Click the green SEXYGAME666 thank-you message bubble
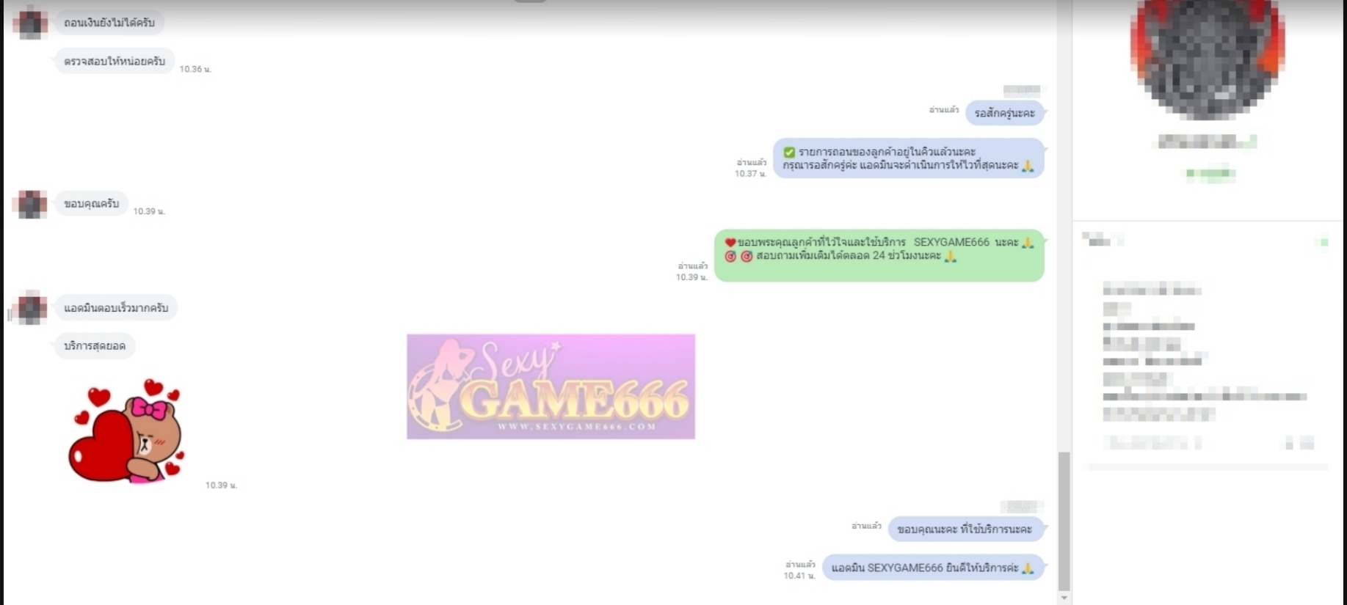 click(x=879, y=255)
